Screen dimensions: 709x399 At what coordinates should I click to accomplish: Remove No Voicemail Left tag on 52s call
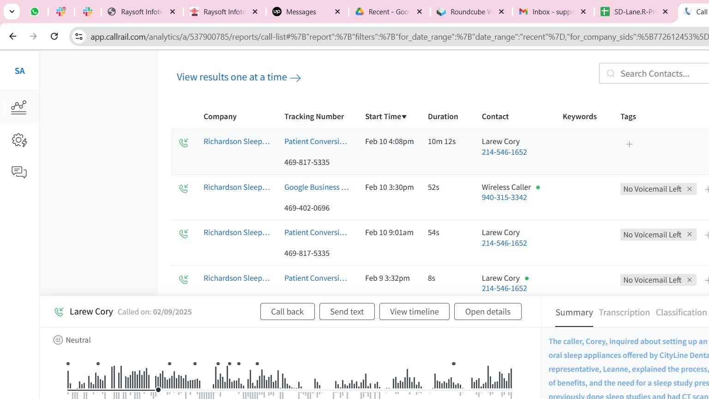tap(690, 189)
